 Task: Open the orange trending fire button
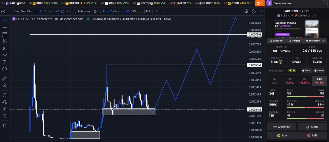[259, 3]
